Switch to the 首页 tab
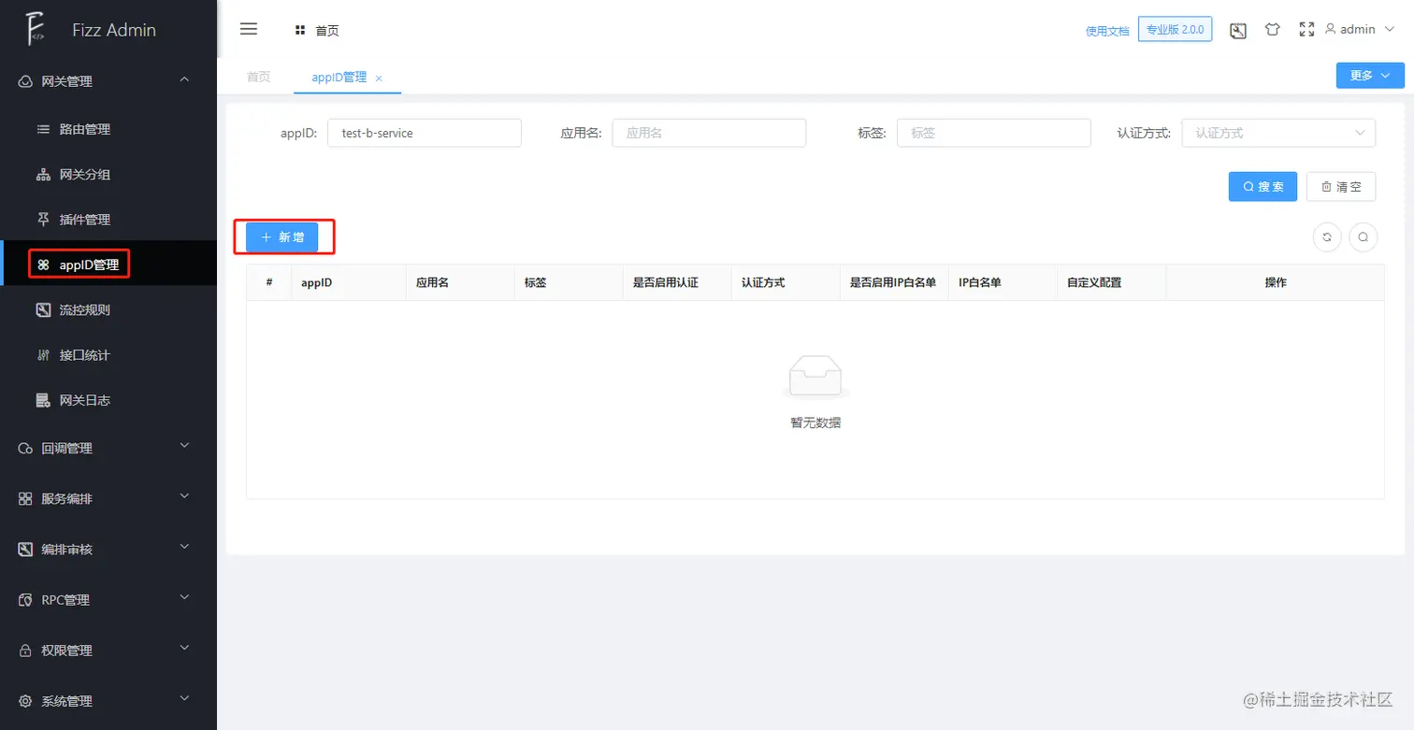Viewport: 1414px width, 730px height. point(258,77)
